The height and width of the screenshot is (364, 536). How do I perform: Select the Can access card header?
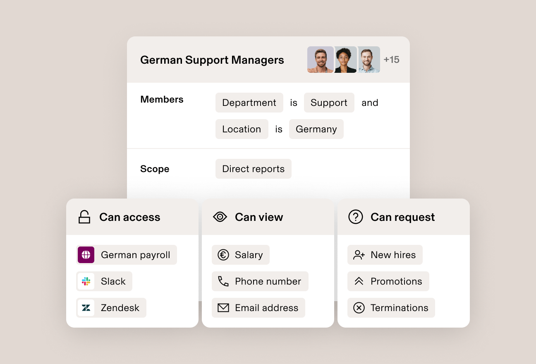point(129,217)
